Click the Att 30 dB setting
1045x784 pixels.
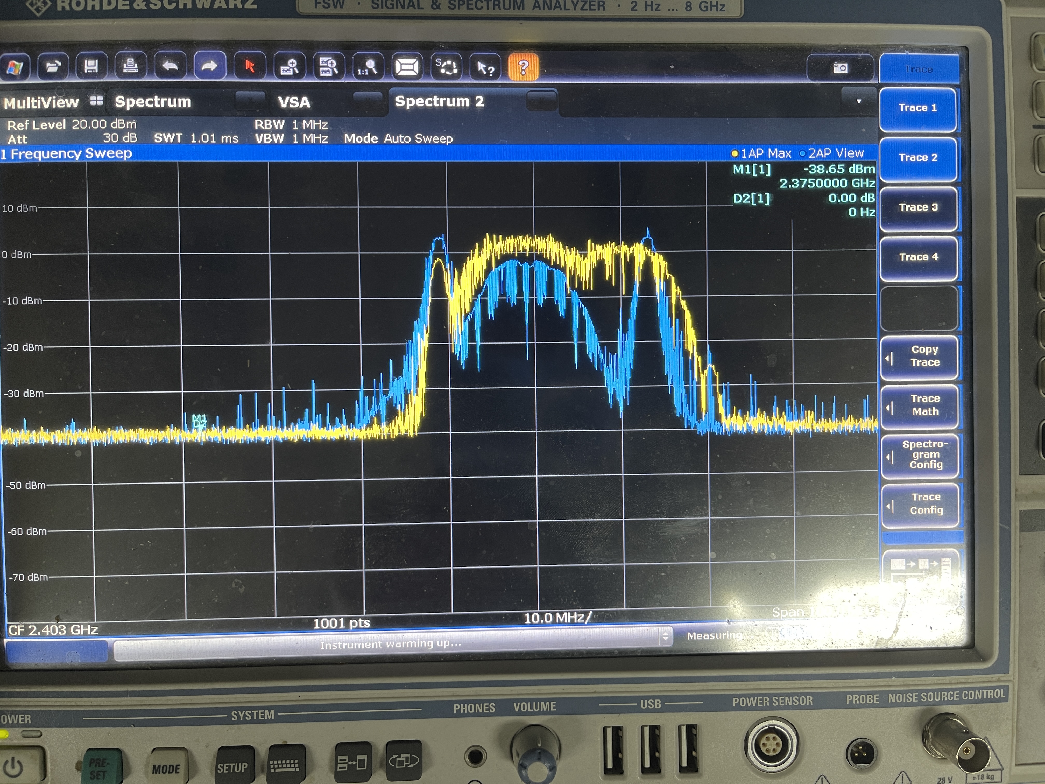[x=72, y=138]
